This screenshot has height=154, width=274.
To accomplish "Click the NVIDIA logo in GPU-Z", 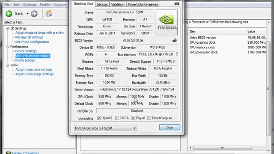I will (x=167, y=22).
